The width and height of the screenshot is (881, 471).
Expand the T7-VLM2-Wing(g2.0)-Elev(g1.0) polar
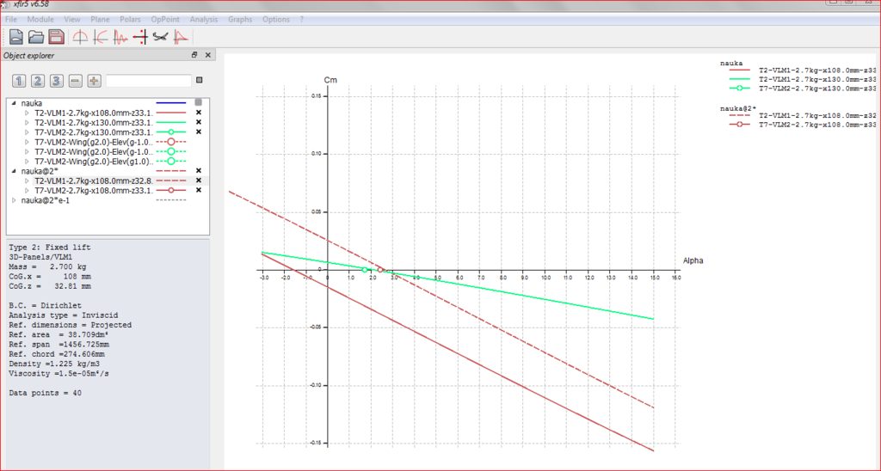tap(27, 162)
